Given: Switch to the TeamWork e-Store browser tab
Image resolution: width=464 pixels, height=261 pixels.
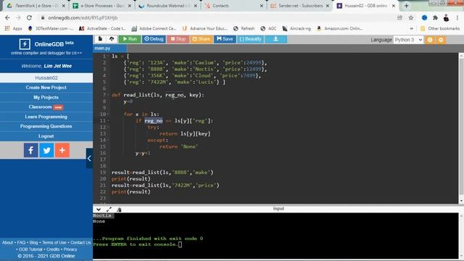Looking at the screenshot, I should (x=36, y=6).
